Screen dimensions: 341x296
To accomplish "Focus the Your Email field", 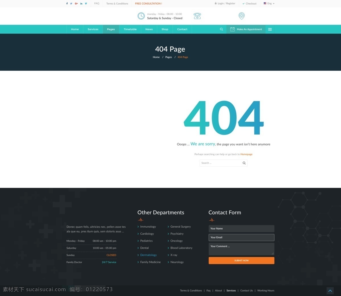I will (x=242, y=238).
